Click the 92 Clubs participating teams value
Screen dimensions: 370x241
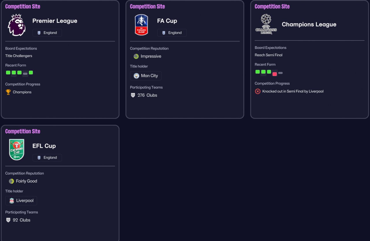pyautogui.click(x=22, y=220)
